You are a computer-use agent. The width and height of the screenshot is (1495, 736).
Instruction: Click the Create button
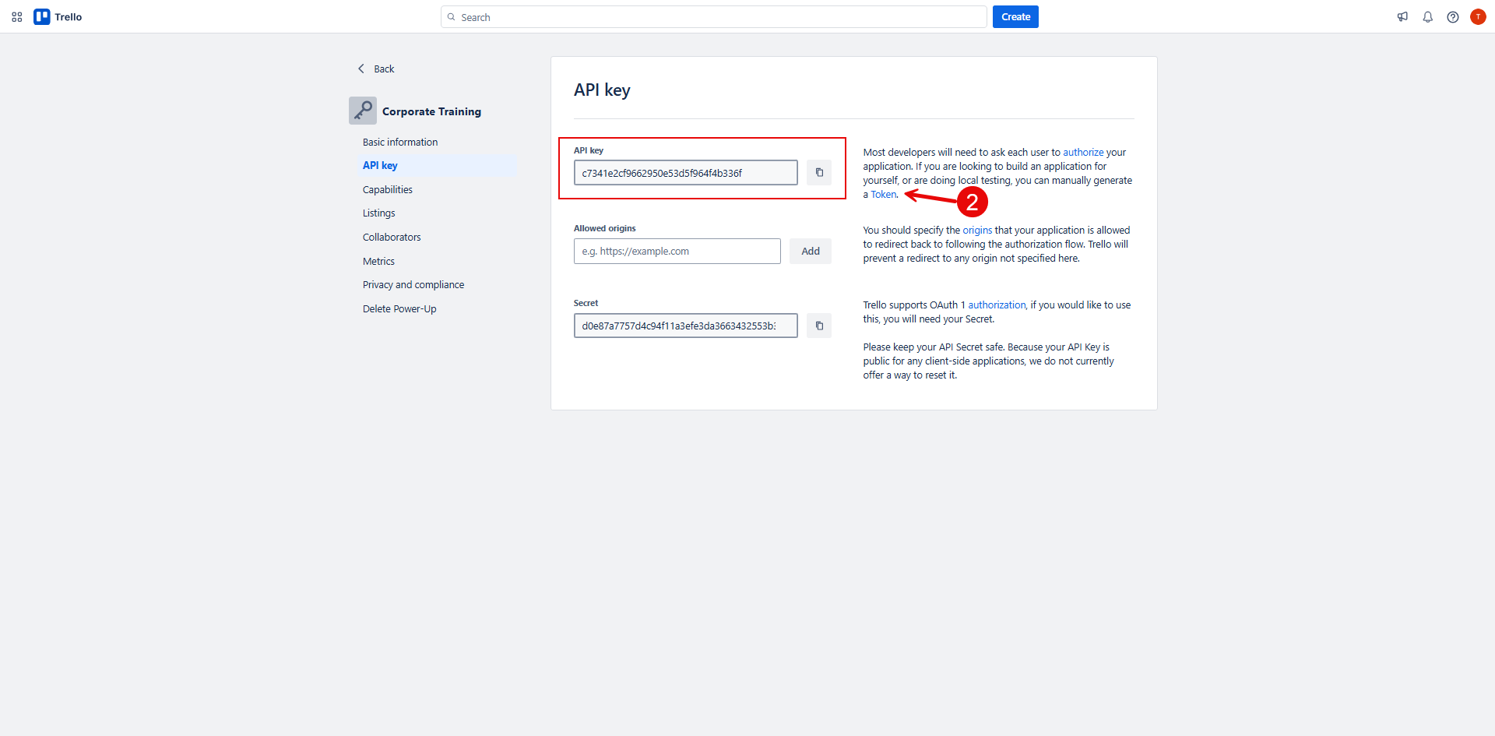point(1015,16)
